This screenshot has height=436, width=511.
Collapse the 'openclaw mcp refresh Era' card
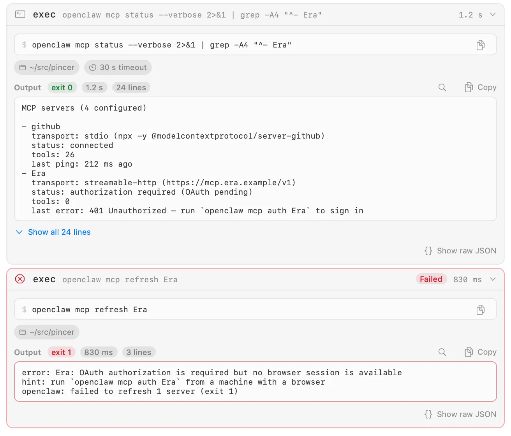pos(493,280)
